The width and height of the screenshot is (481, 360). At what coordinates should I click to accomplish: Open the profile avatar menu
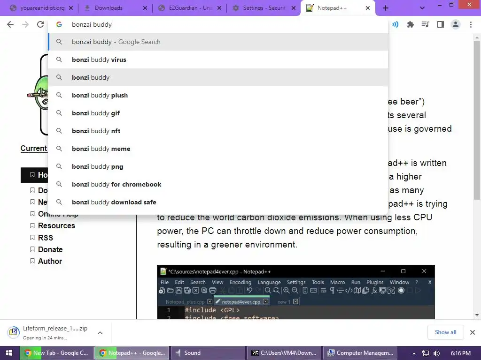tap(456, 24)
